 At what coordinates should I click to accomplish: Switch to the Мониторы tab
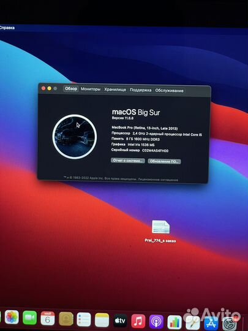[91, 89]
